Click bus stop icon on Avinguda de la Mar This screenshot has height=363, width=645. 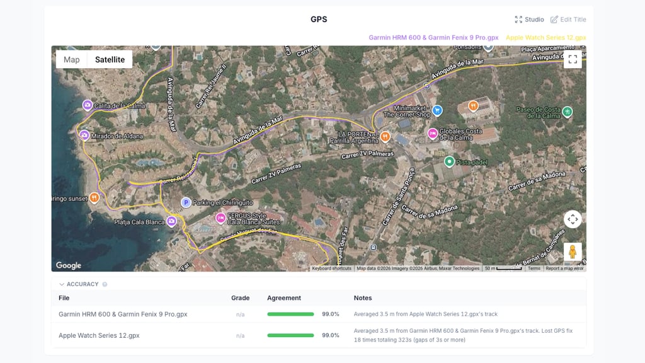pyautogui.click(x=426, y=86)
